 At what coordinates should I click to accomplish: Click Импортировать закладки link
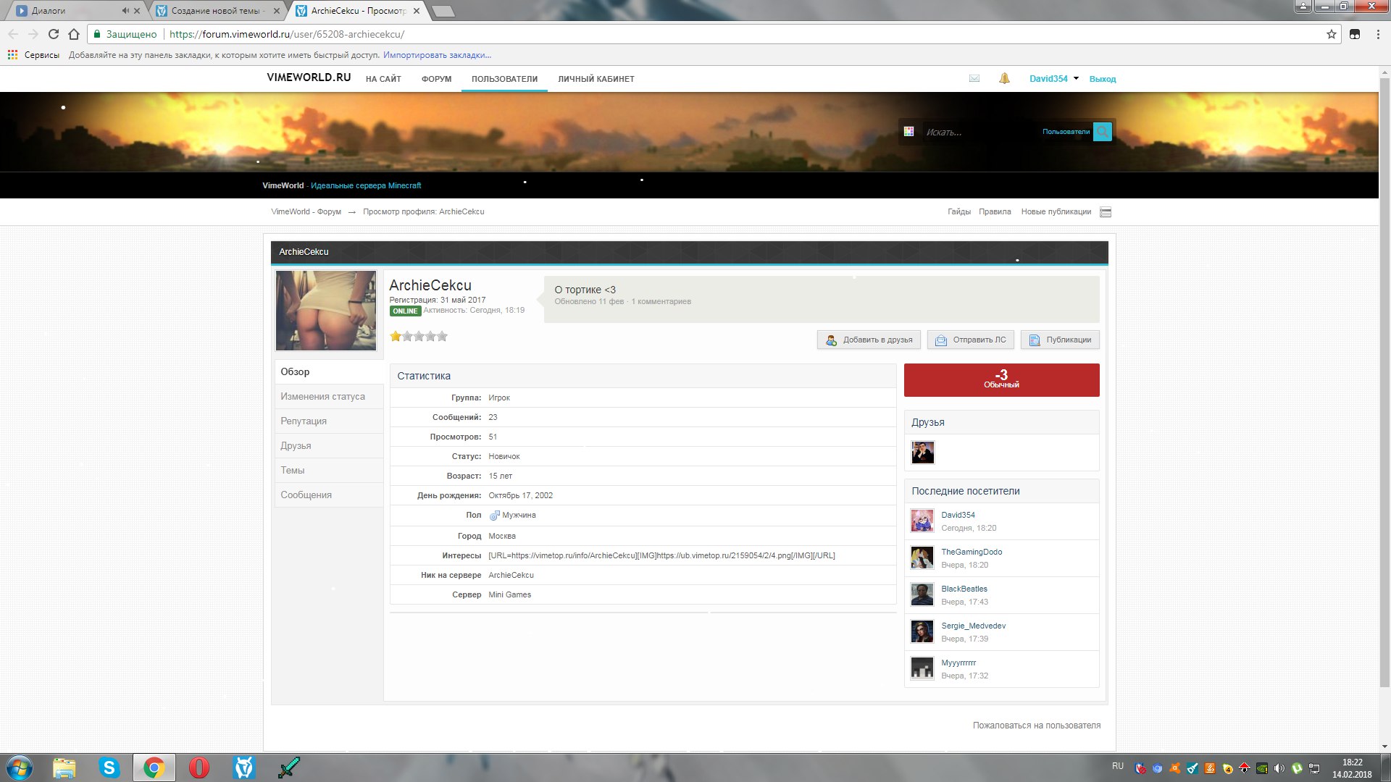[437, 55]
